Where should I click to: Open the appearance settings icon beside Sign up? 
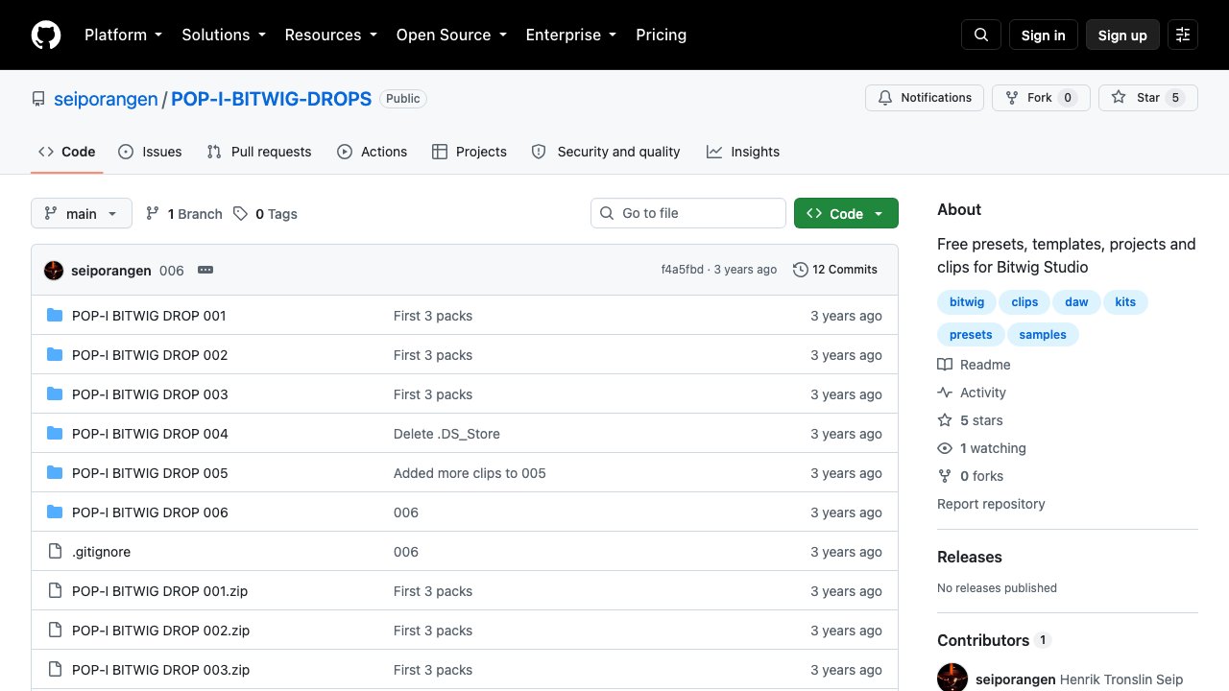point(1183,35)
